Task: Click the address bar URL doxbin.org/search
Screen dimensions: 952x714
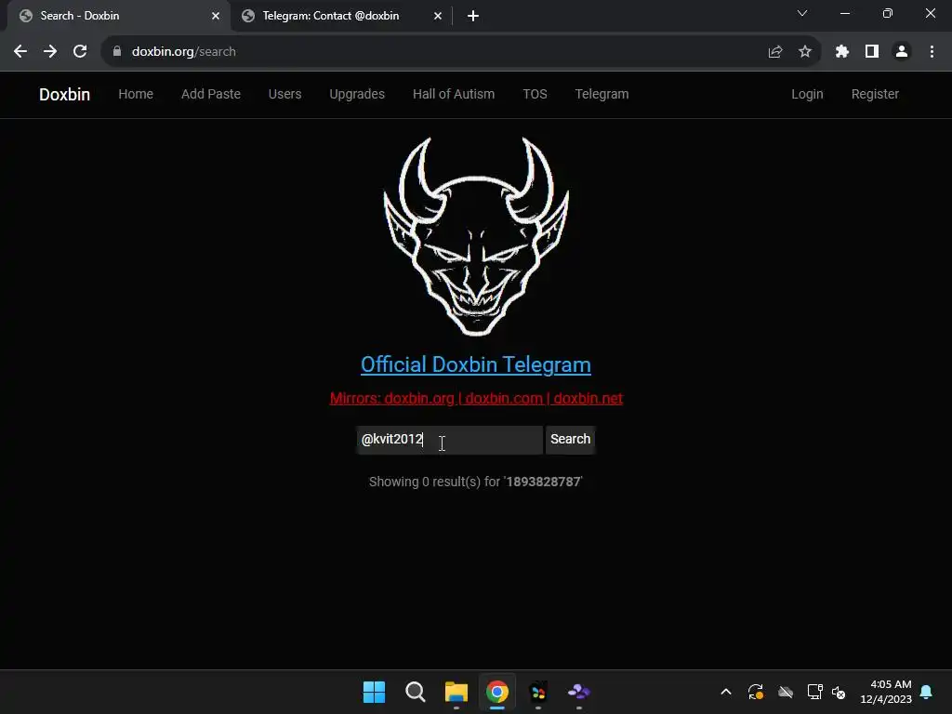Action: pyautogui.click(x=184, y=52)
